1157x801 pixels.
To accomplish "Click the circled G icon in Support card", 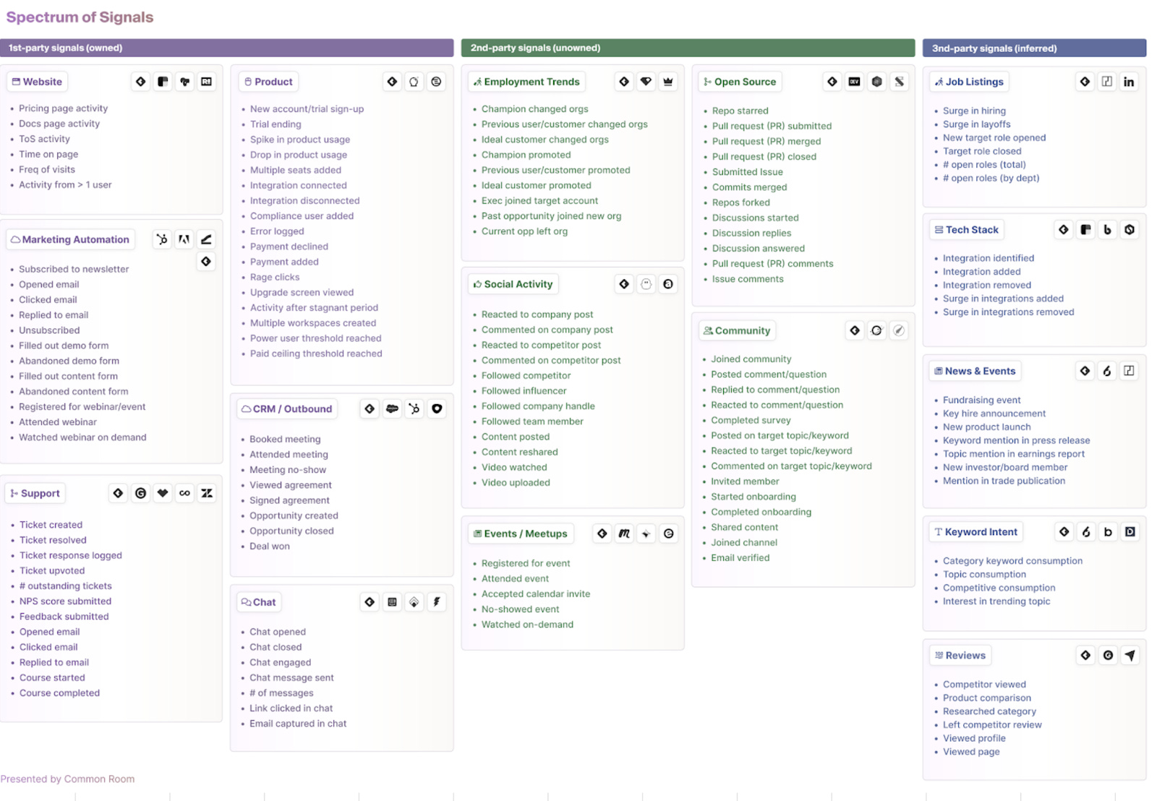I will 140,493.
